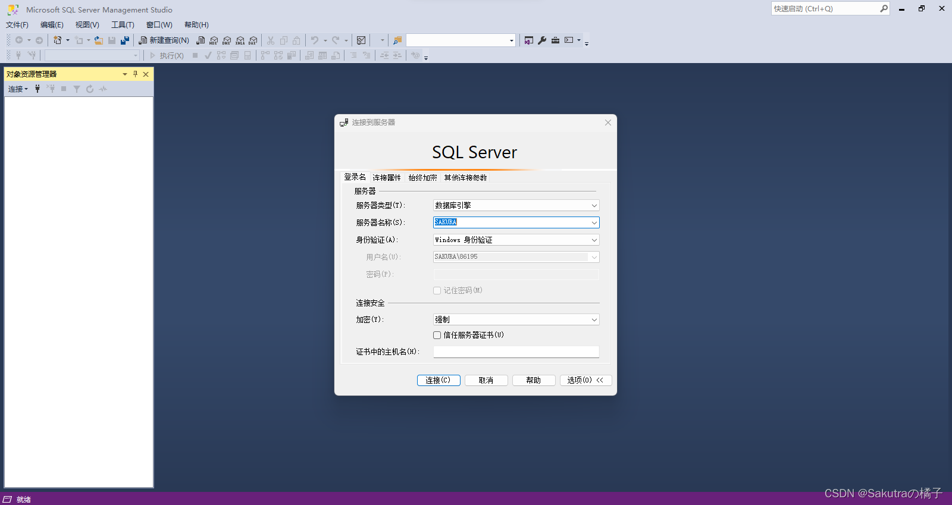Pin the Object Explorer panel
952x505 pixels.
(135, 74)
